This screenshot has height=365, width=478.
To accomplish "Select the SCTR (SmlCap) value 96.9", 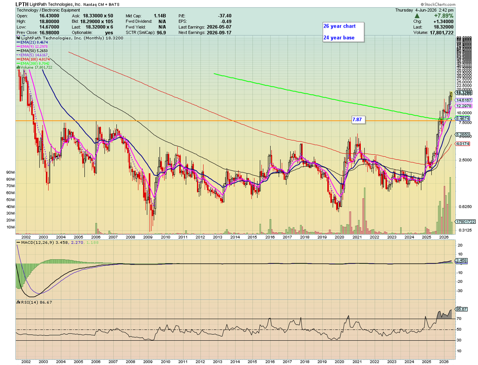I will click(x=161, y=32).
